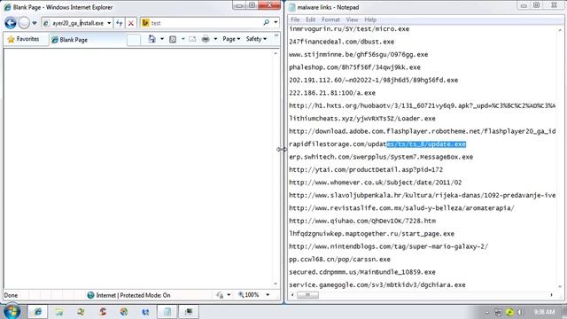Click the Notepad taskbar icon

click(167, 311)
